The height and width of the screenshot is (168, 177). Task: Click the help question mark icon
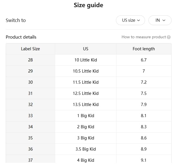coord(169,37)
